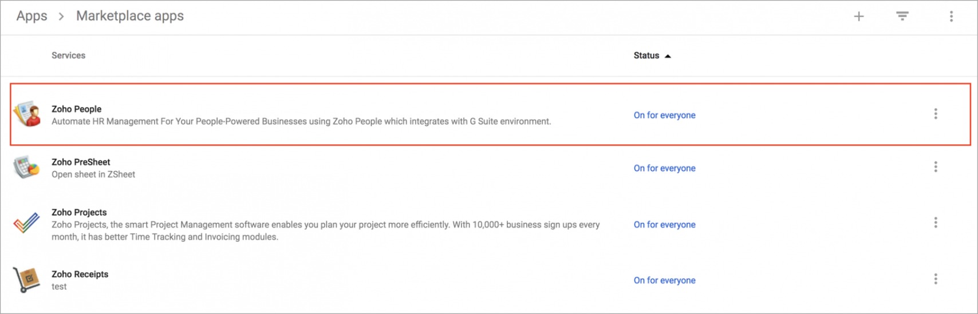Click the Zoho Receipts cart icon

26,280
